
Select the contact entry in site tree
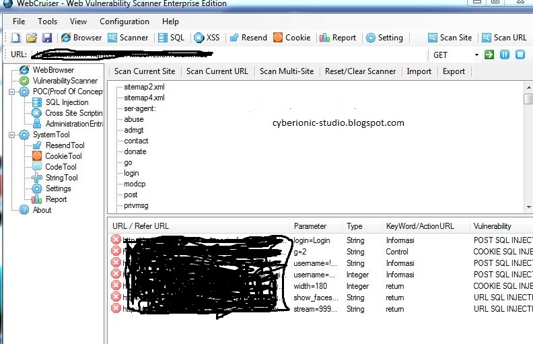(x=136, y=141)
